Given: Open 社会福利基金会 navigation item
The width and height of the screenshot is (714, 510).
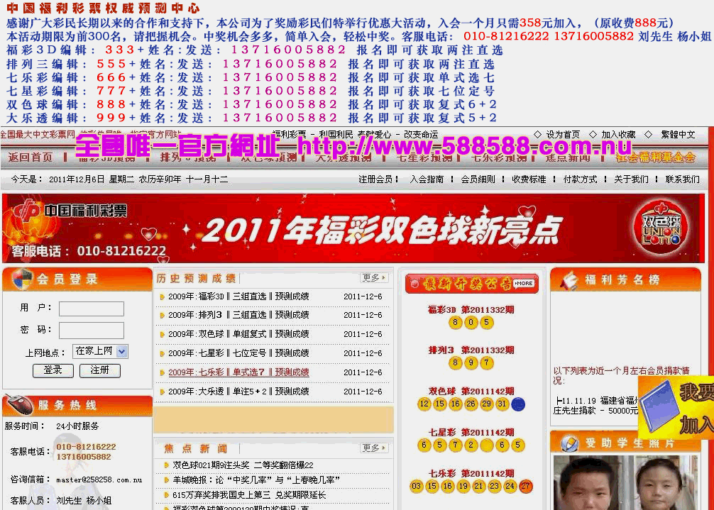Looking at the screenshot, I should point(655,157).
